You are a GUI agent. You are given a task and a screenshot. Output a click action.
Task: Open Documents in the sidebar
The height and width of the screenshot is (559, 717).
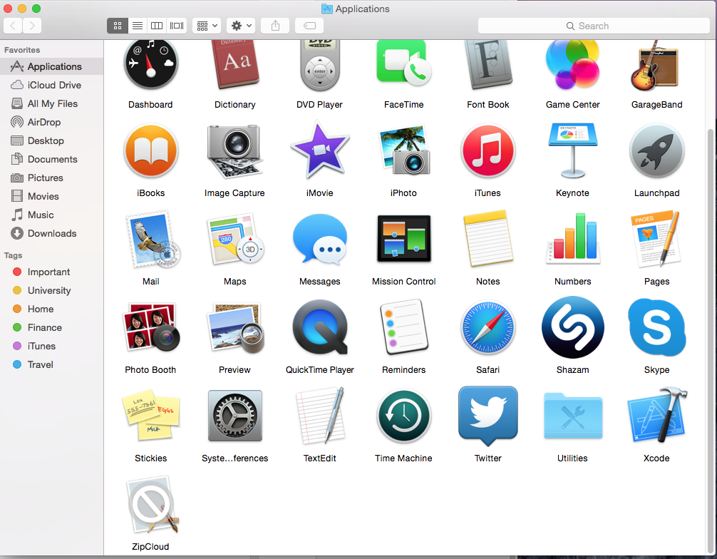(51, 159)
